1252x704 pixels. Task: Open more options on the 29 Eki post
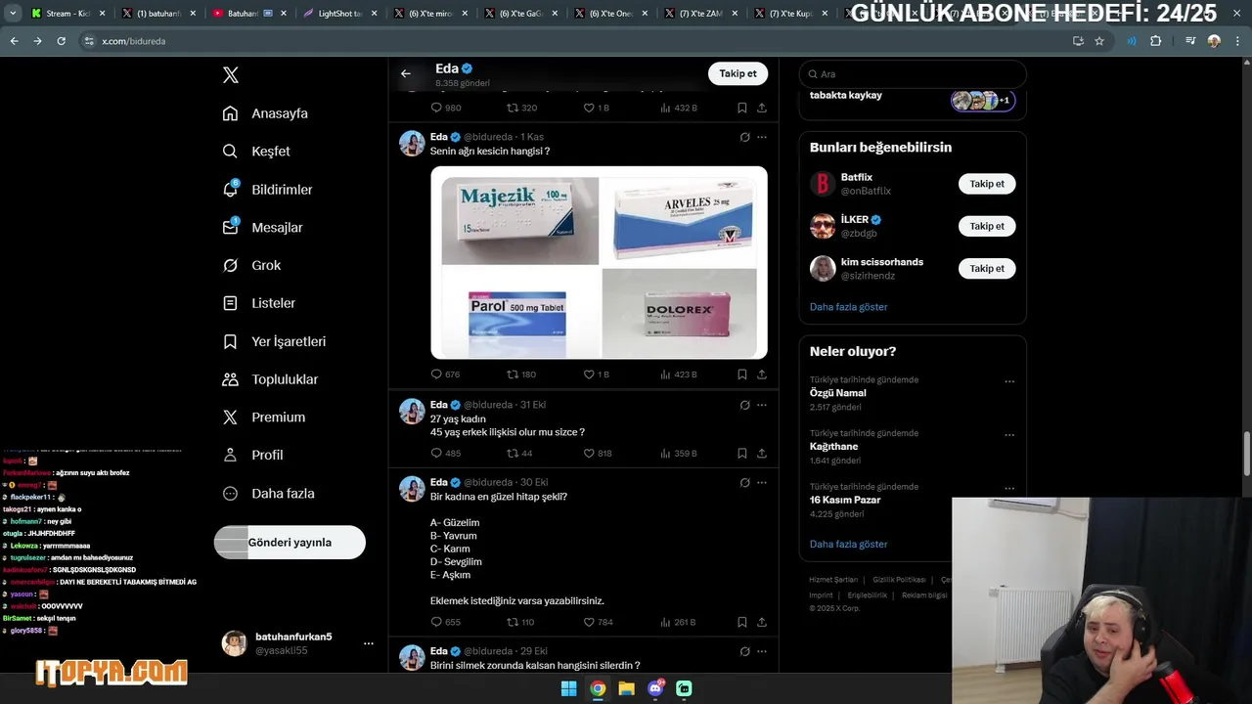click(x=762, y=651)
